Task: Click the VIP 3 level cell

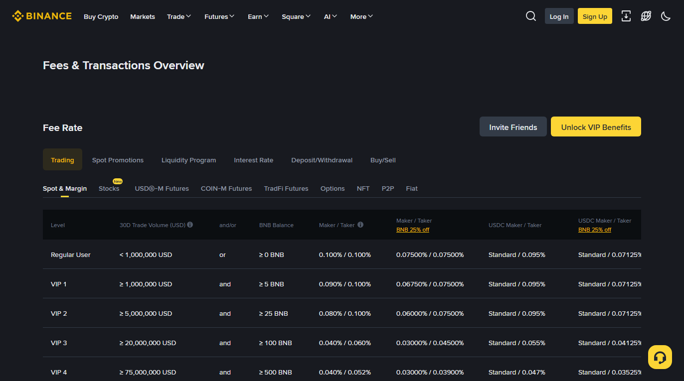Action: [59, 343]
